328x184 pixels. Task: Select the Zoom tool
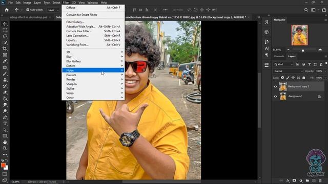tap(5, 148)
